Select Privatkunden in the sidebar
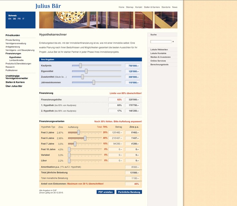237x206 pixels. tap(13, 35)
